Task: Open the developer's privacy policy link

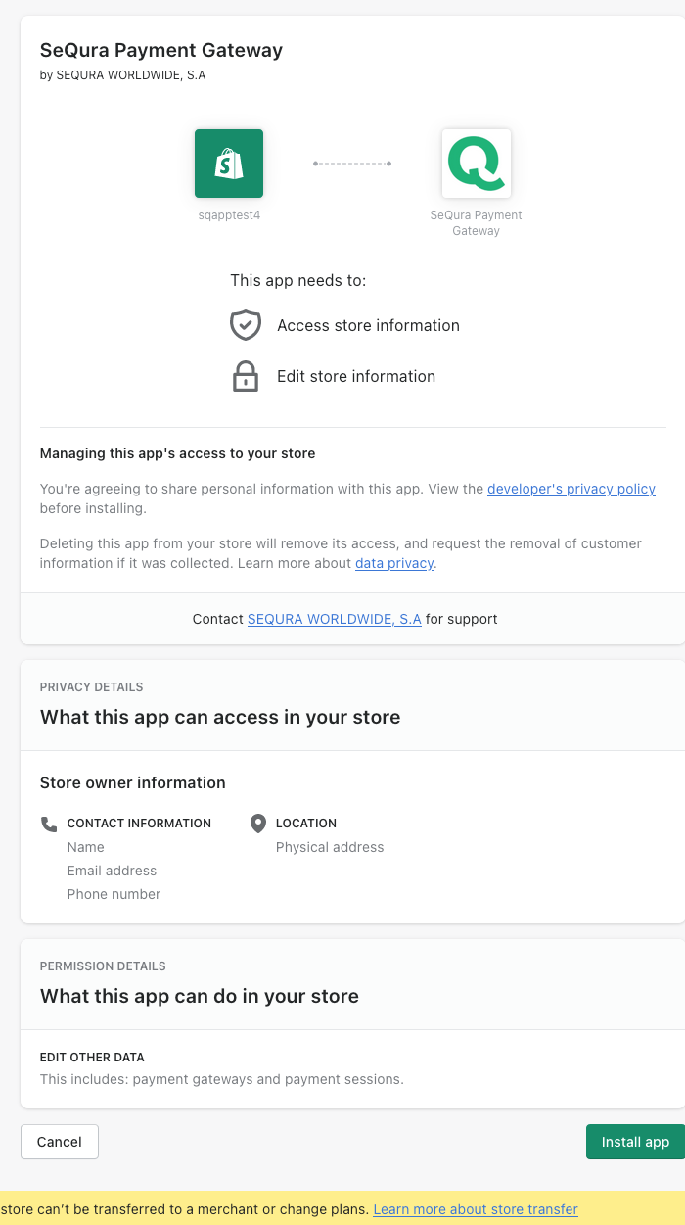Action: pos(571,489)
